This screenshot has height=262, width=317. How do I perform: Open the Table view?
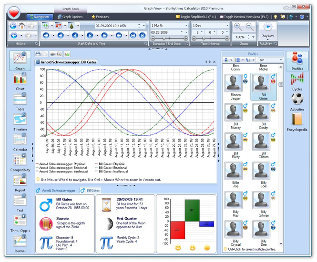20,101
